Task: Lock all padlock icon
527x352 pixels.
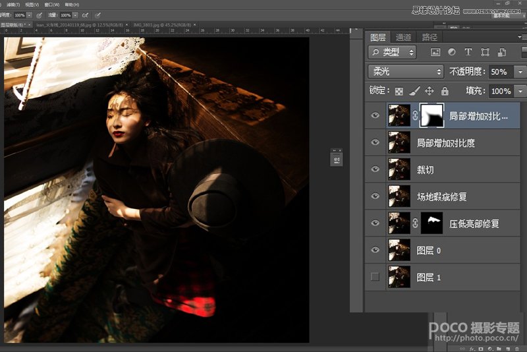Action: (x=445, y=91)
